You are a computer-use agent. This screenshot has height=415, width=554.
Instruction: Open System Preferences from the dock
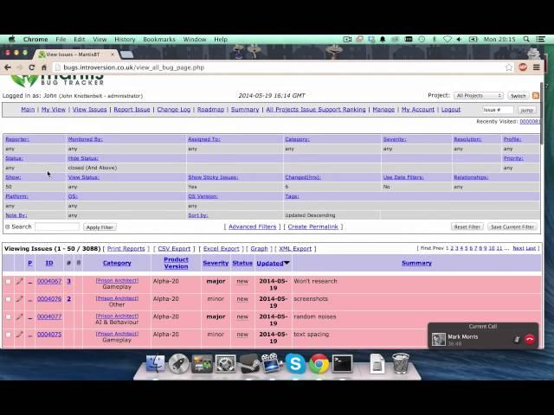[225, 363]
